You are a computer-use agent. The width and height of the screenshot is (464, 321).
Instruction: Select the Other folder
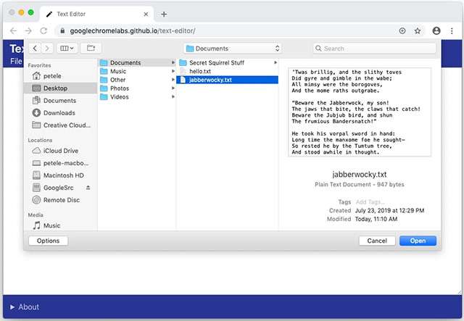[137, 80]
